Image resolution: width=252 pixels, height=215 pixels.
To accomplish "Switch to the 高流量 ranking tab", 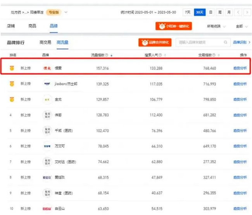I will [62, 42].
